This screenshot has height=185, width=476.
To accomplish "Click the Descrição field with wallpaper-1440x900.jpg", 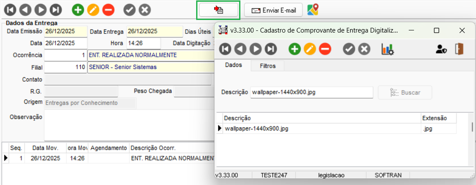I will pyautogui.click(x=312, y=92).
